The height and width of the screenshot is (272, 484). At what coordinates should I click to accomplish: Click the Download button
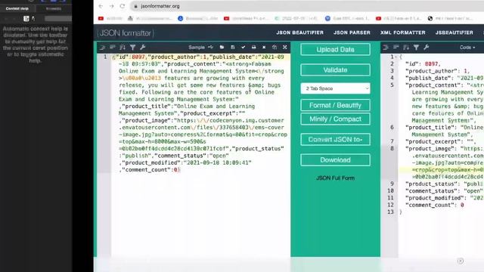(335, 159)
